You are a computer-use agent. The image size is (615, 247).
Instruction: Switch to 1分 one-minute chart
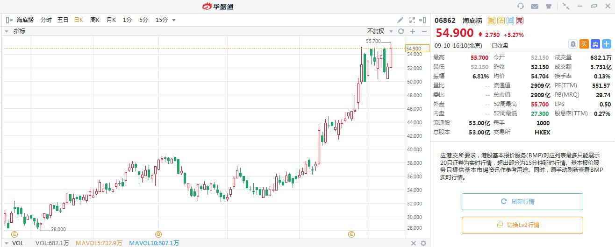click(127, 20)
